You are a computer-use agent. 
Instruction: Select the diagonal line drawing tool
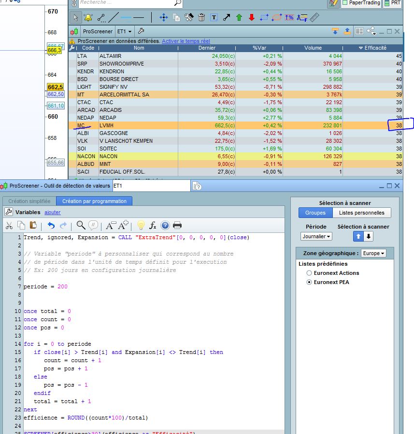114,18
